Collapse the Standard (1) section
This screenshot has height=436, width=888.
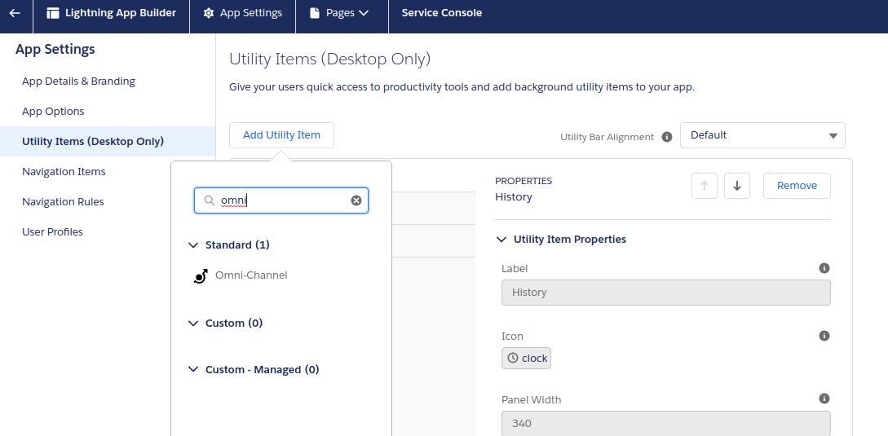click(x=193, y=245)
